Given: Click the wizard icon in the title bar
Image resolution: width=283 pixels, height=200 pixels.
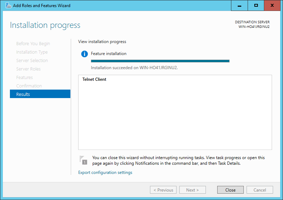Looking at the screenshot, I should coord(8,6).
